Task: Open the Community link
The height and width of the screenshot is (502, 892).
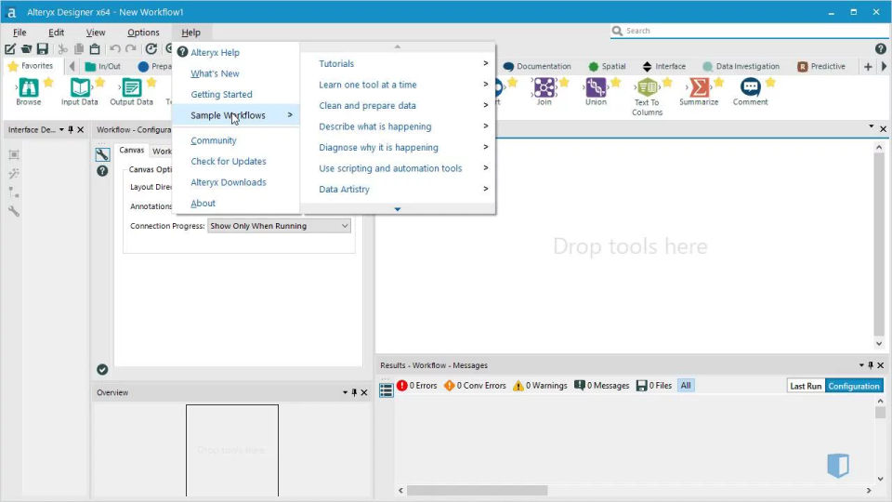Action: click(214, 140)
